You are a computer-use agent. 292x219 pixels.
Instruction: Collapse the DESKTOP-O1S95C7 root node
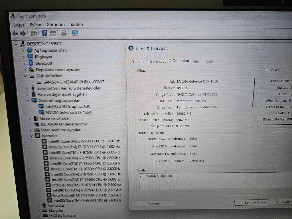16,44
